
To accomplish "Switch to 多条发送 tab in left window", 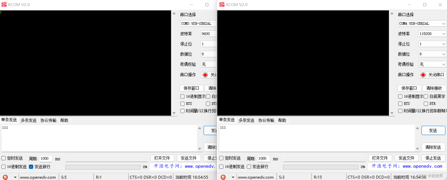I will [29, 120].
